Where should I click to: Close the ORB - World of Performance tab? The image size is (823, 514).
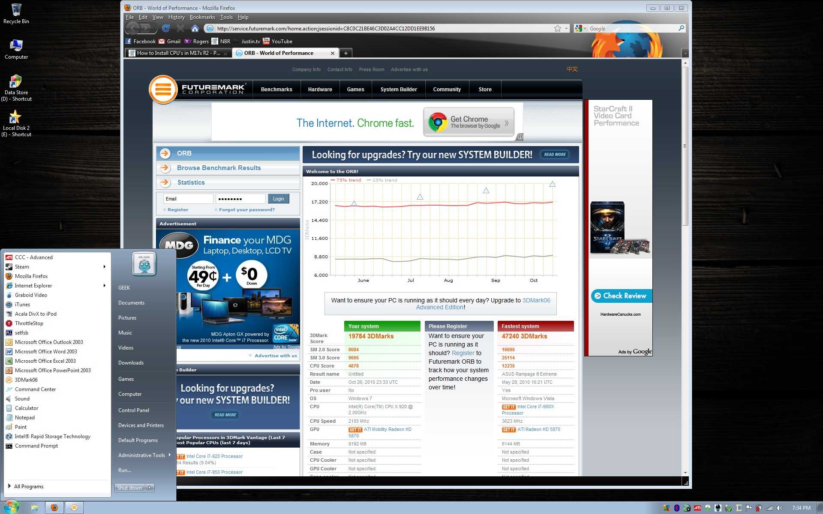[332, 53]
